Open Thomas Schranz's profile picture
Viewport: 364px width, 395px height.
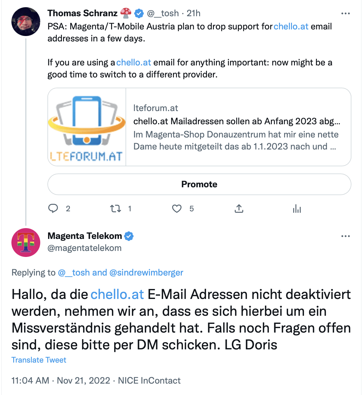[26, 21]
